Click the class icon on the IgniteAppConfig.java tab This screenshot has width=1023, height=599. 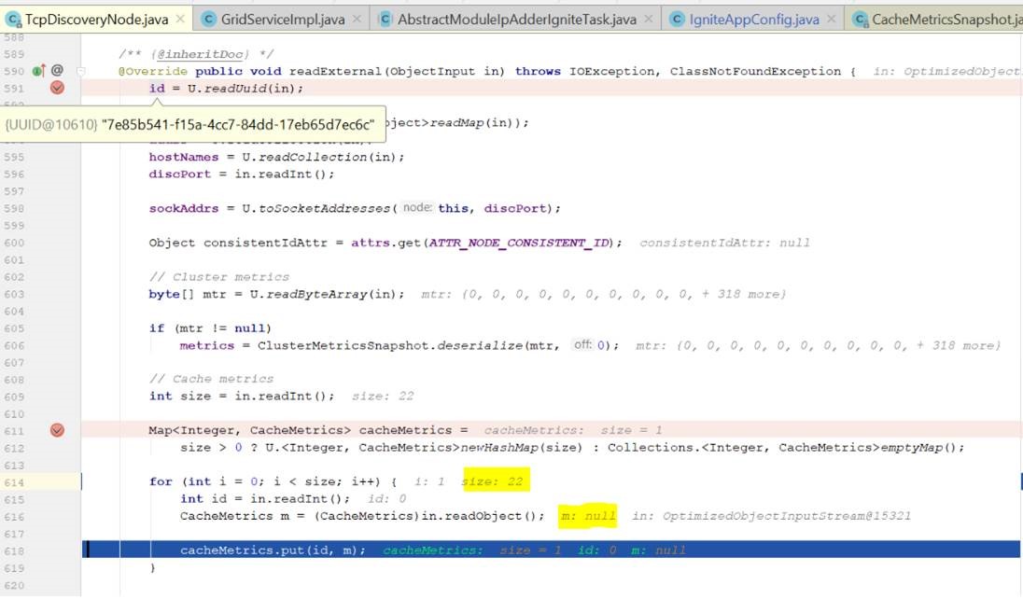678,20
